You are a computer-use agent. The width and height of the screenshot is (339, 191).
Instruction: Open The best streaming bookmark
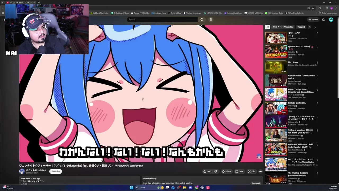192,13
